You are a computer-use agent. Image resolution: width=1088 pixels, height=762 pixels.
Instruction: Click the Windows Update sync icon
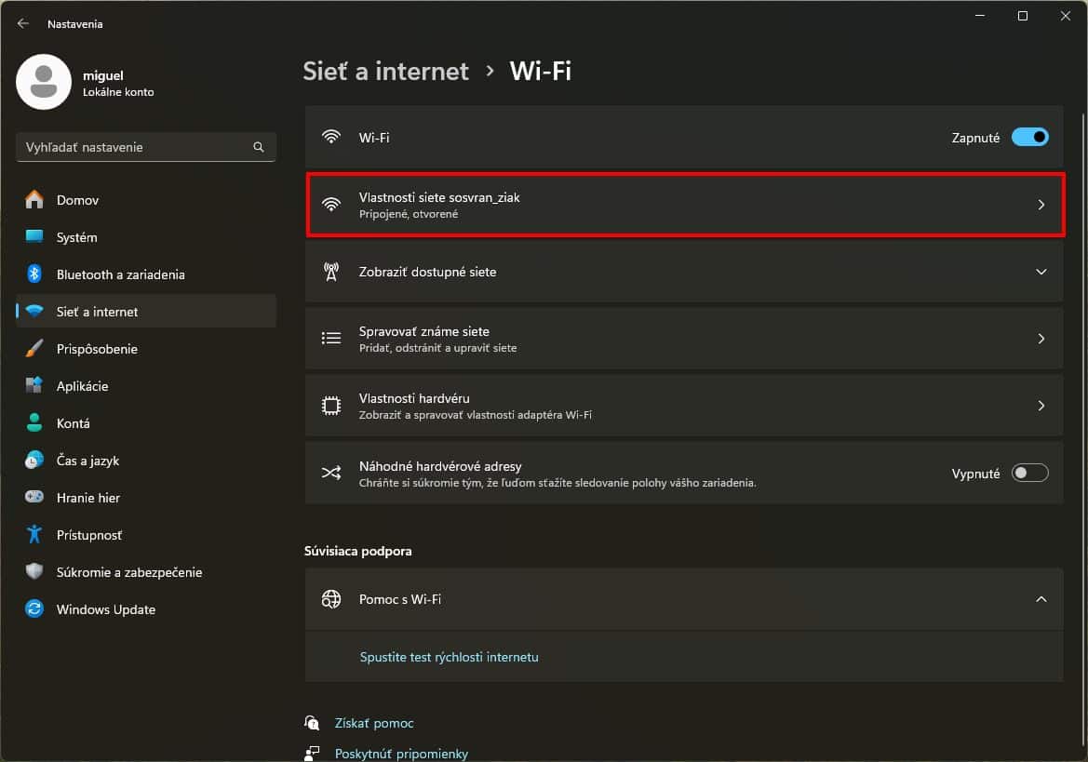[x=34, y=608]
